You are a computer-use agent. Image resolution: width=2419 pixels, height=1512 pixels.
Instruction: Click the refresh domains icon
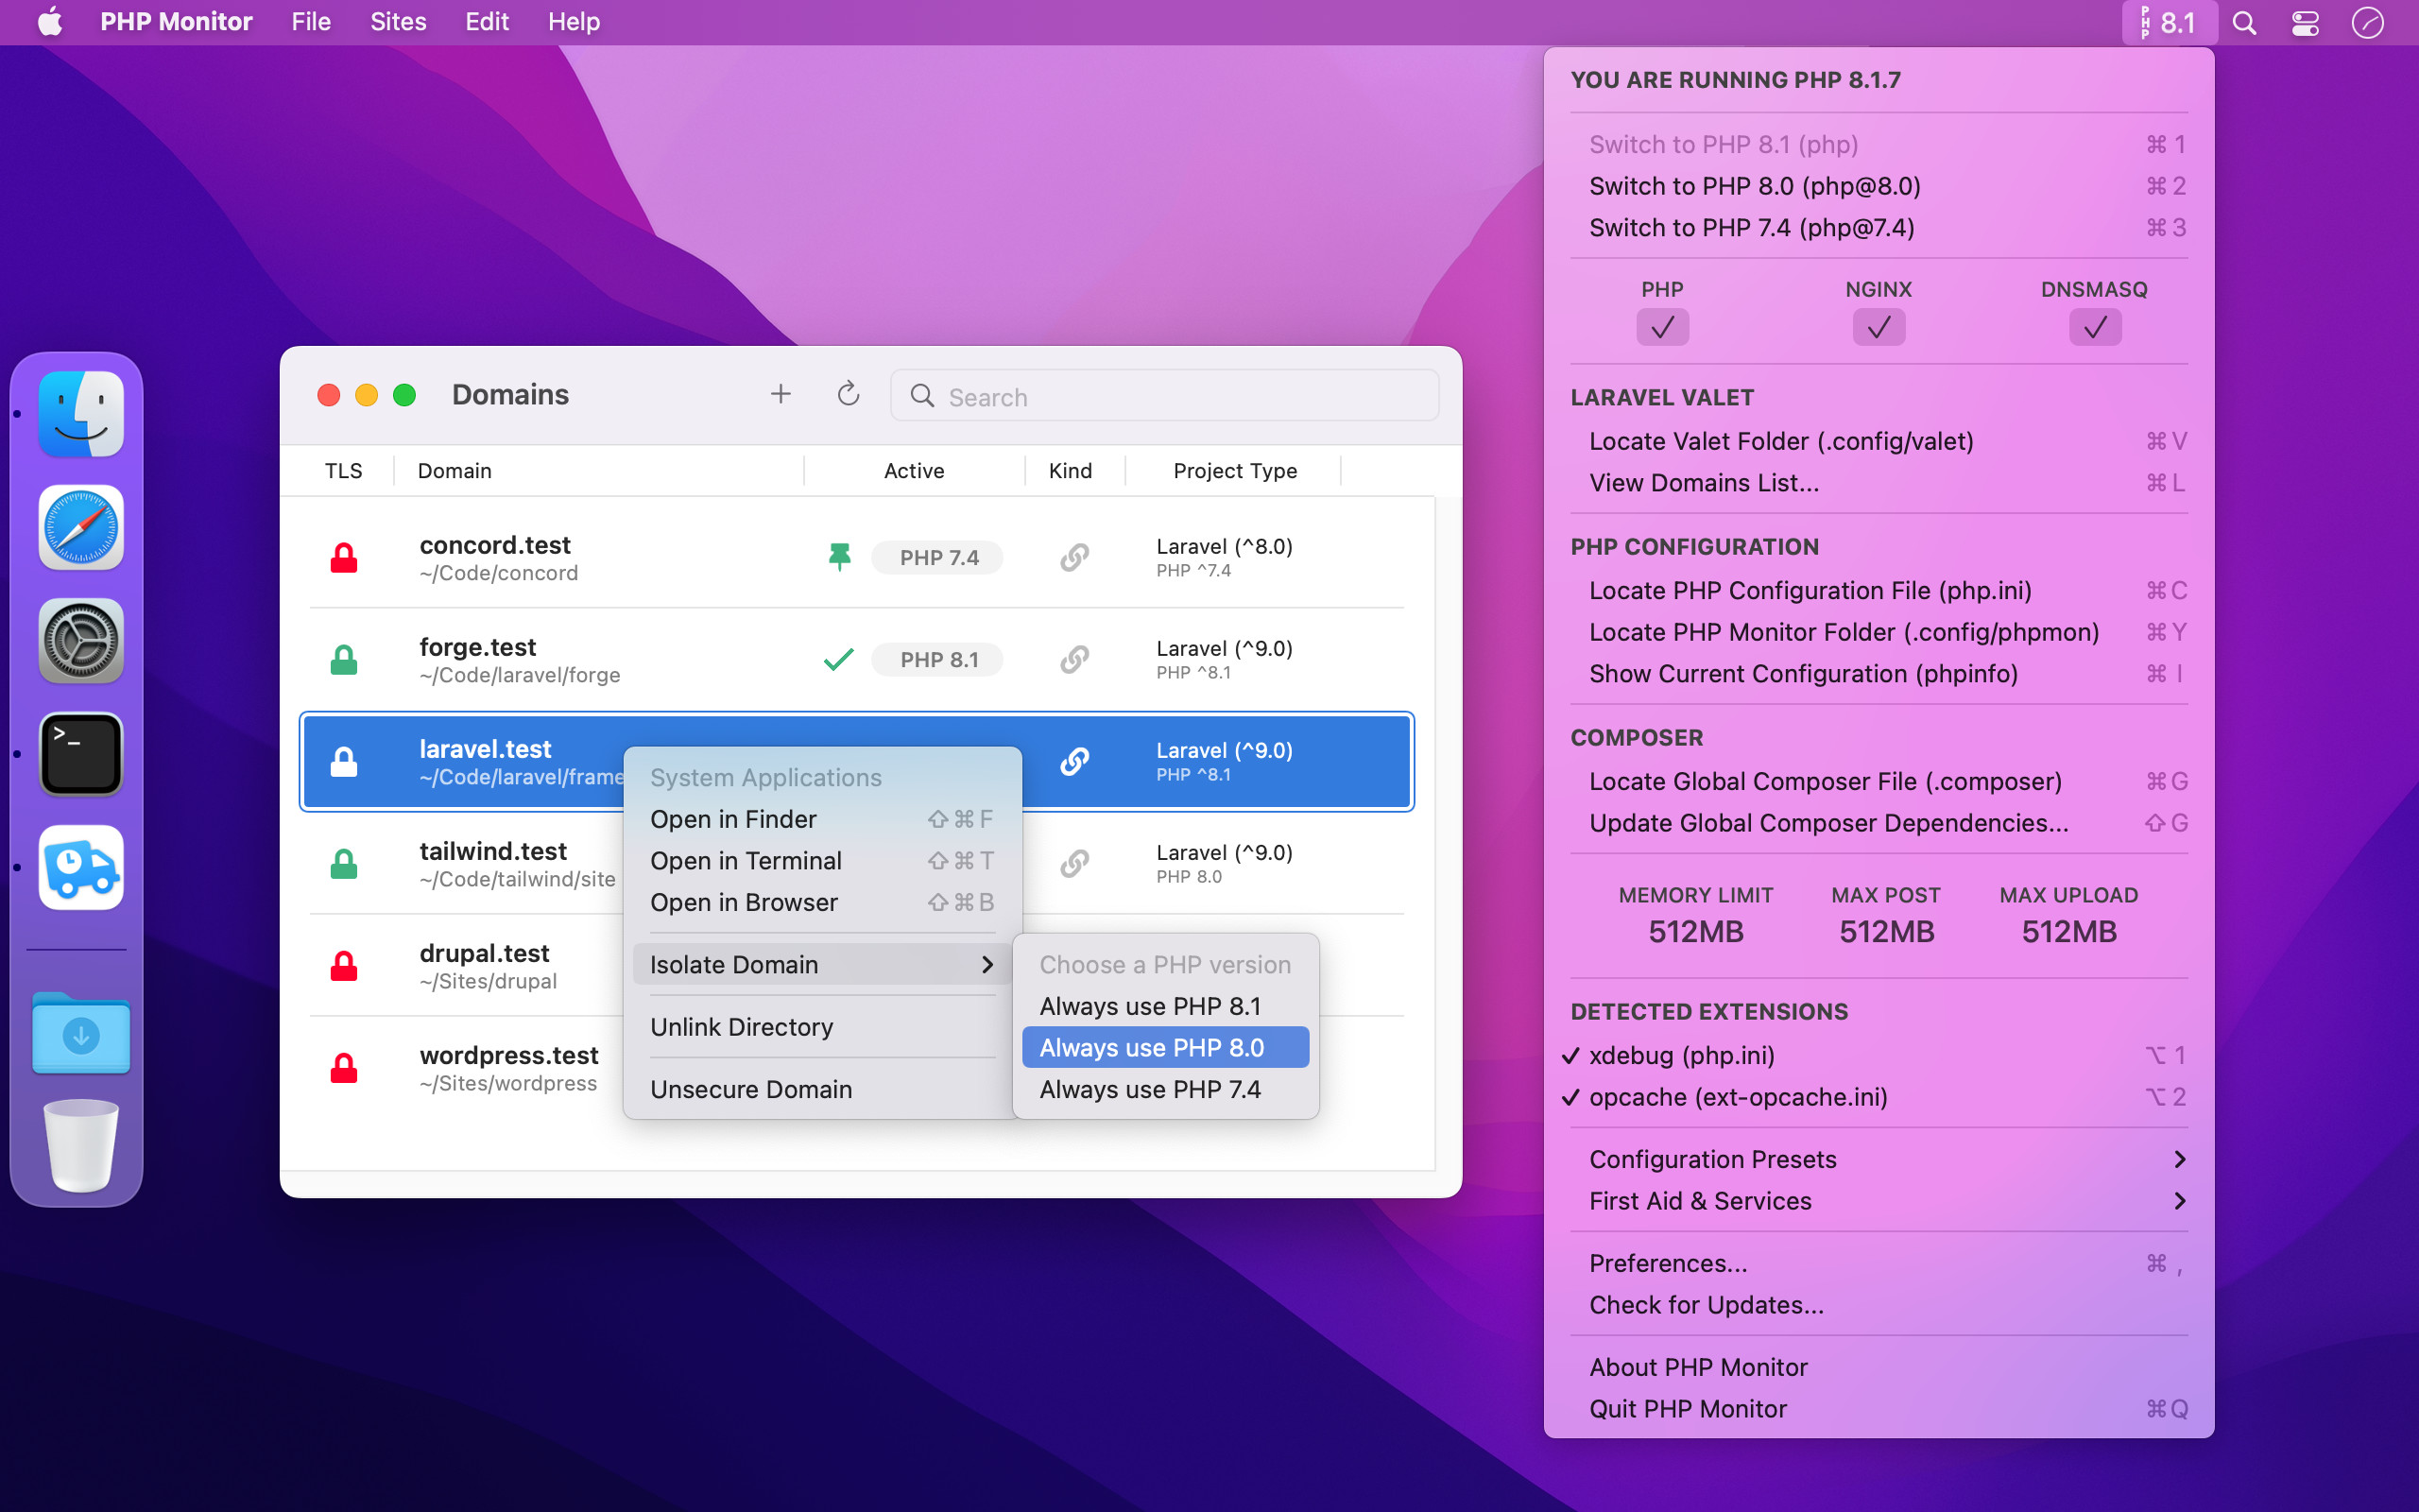click(848, 394)
